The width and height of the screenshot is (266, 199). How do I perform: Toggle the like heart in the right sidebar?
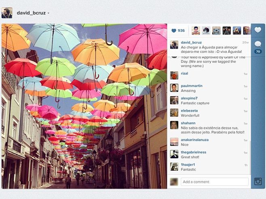click(258, 30)
